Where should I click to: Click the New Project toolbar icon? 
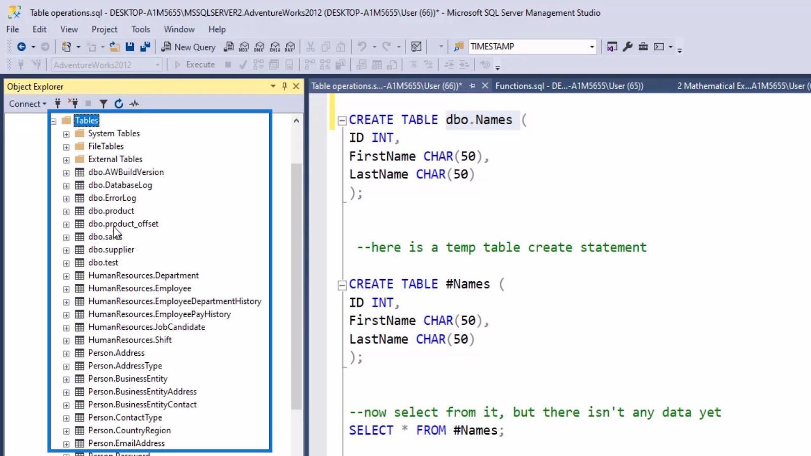(x=66, y=47)
